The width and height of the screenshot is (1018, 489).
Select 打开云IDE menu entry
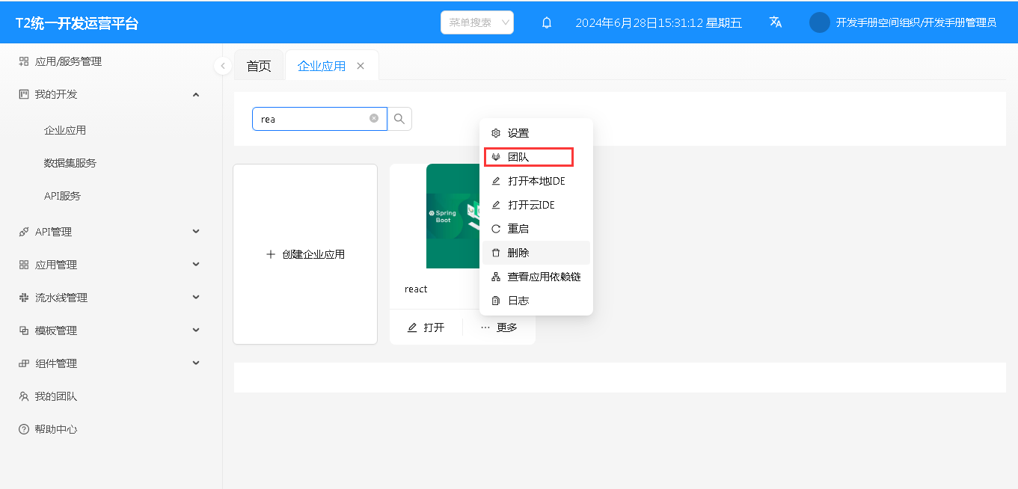tap(536, 205)
